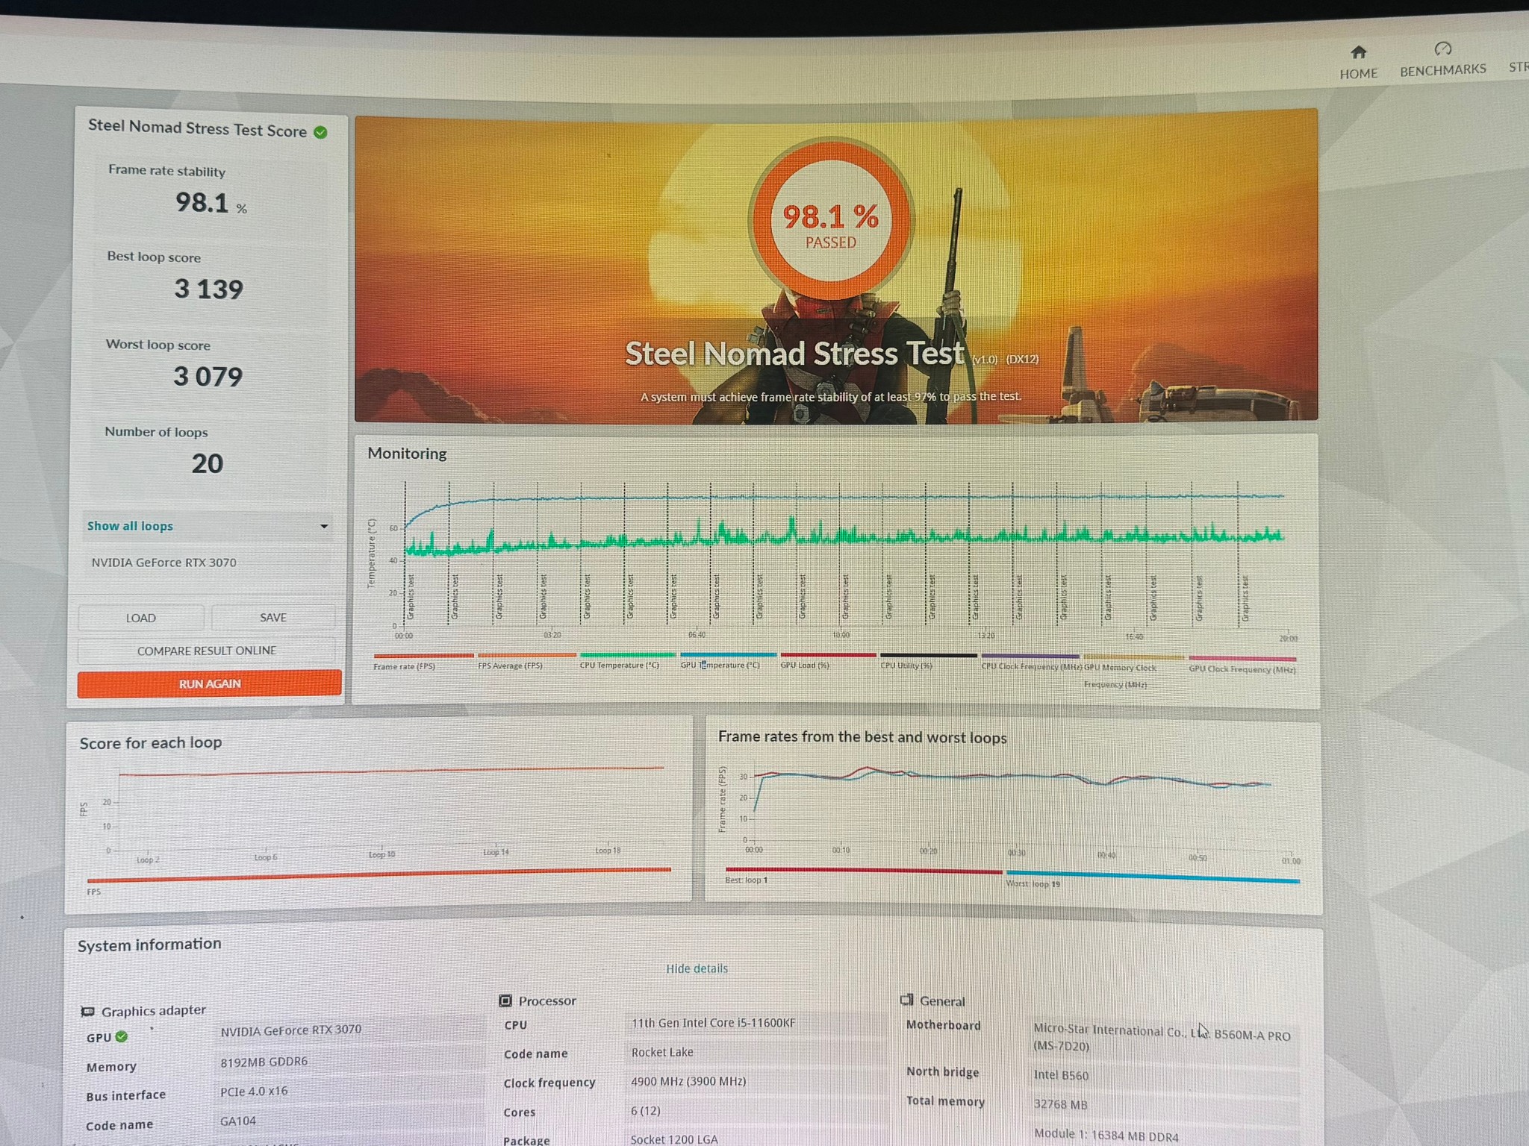Open the Benchmarks gauge icon
The width and height of the screenshot is (1529, 1146).
(x=1442, y=49)
